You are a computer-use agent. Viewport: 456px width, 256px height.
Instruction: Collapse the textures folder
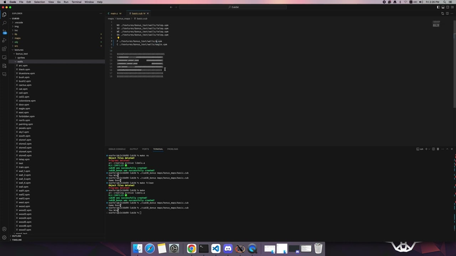(57, 50)
